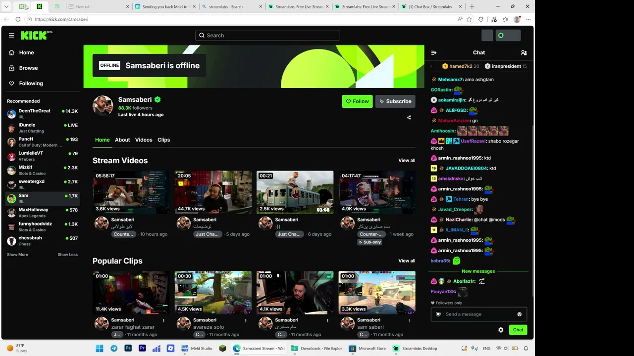The image size is (634, 356).
Task: Open Mizkif recommended channel
Action: click(43, 171)
